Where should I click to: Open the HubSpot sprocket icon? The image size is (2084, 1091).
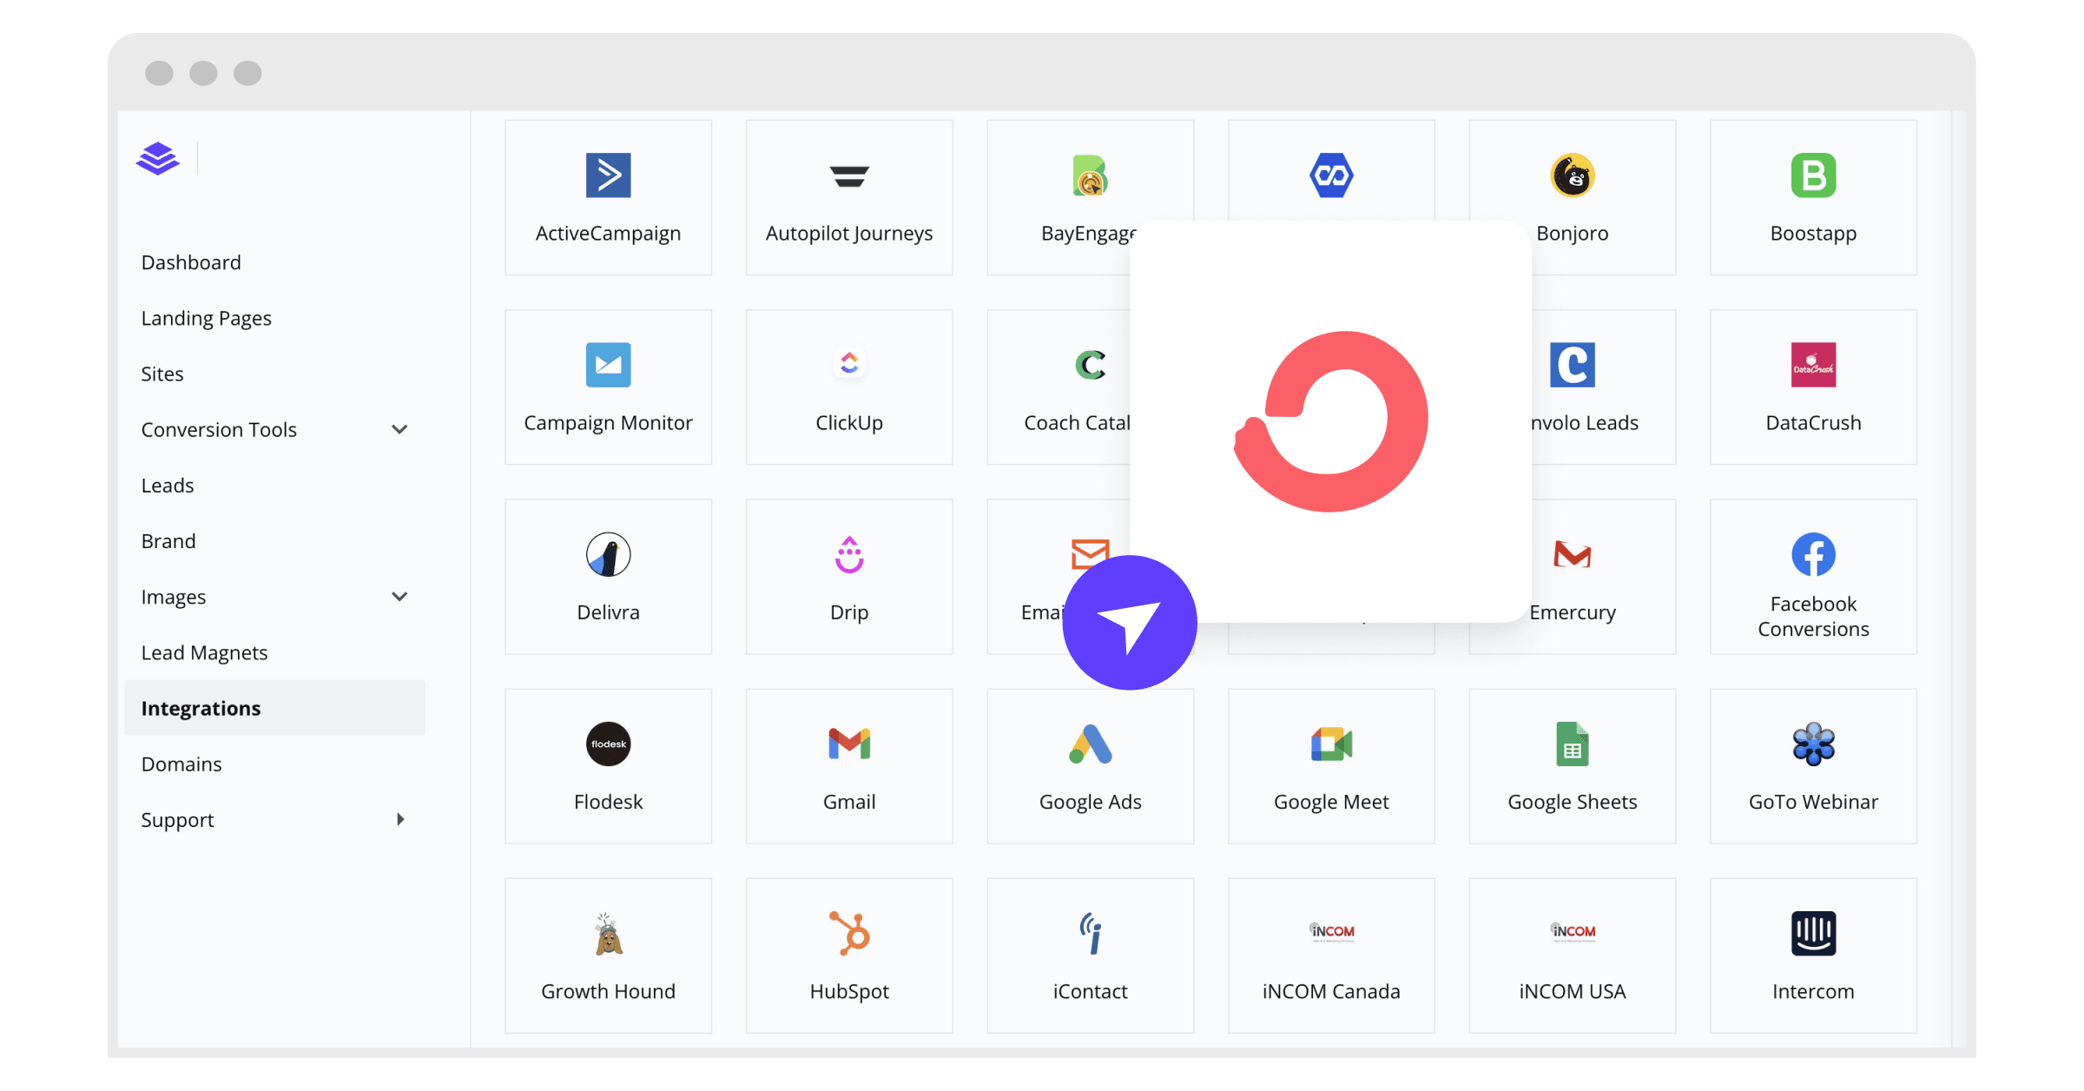849,933
